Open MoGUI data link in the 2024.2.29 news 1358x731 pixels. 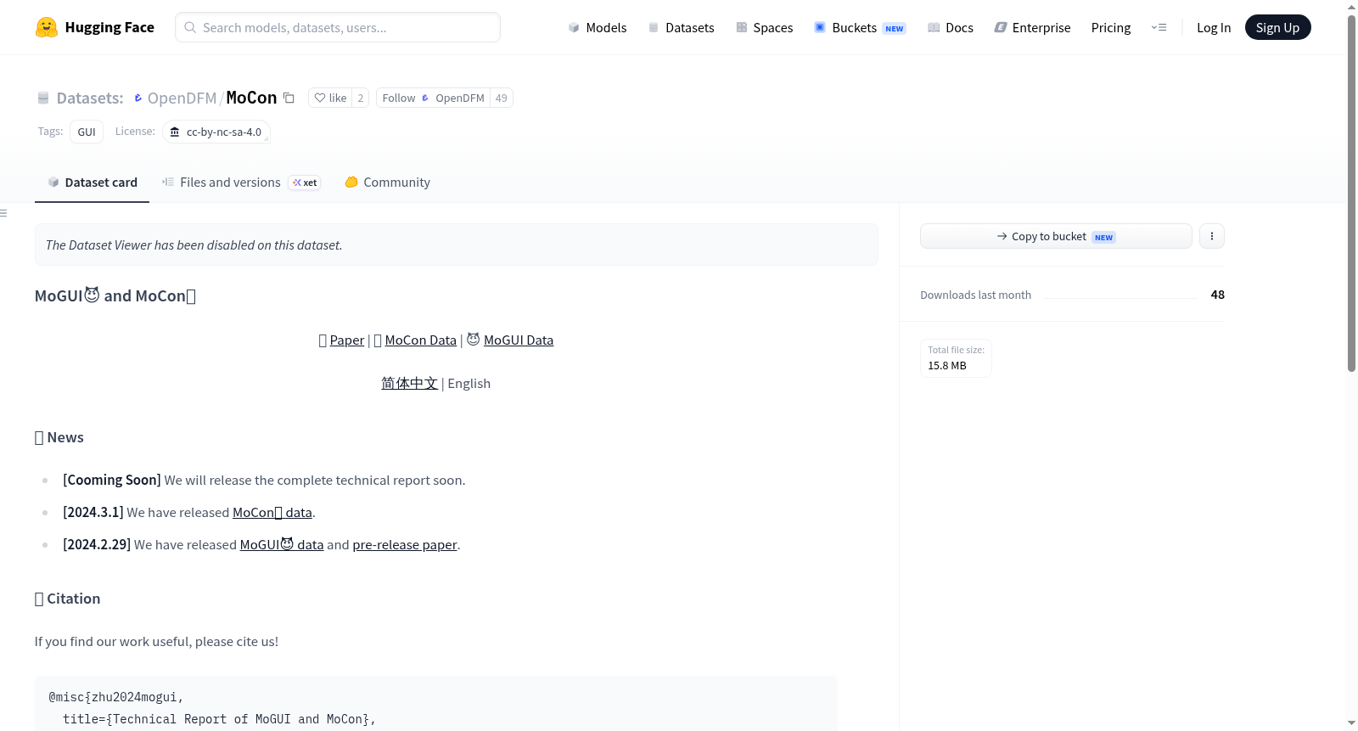tap(282, 544)
